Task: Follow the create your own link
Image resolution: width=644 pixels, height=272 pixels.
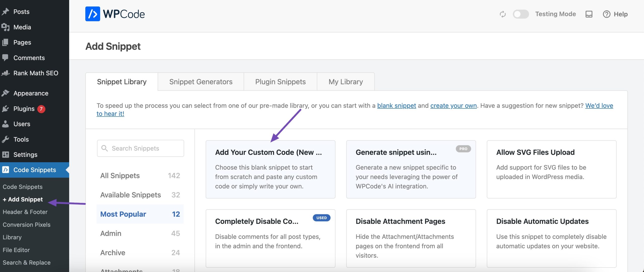Action: click(x=454, y=106)
